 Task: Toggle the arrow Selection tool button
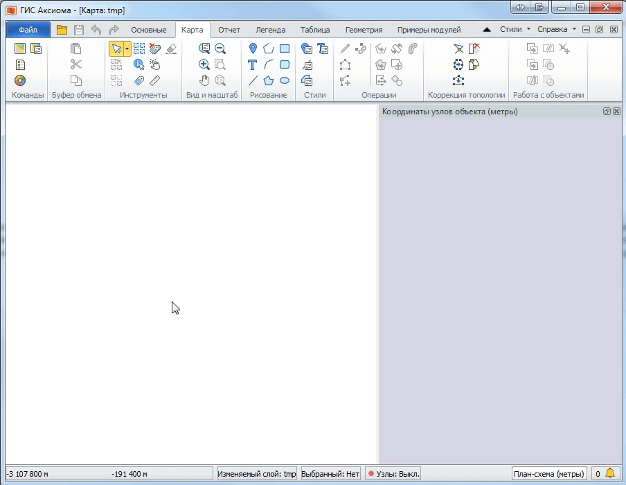click(x=116, y=48)
